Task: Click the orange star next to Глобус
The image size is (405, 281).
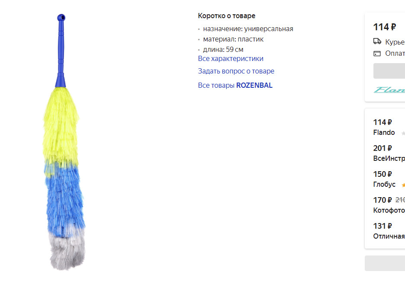Action: 403,185
